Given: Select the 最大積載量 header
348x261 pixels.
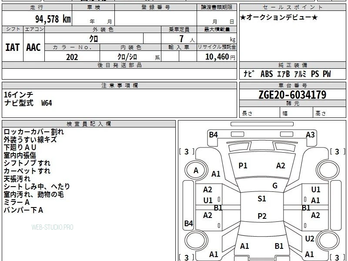Looking at the screenshot, I should (x=217, y=29).
